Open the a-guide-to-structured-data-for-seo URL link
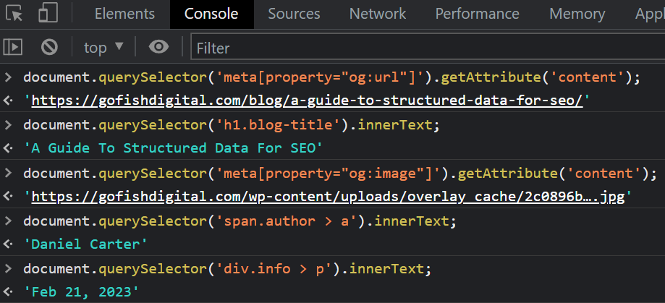The height and width of the screenshot is (303, 665). tap(307, 101)
